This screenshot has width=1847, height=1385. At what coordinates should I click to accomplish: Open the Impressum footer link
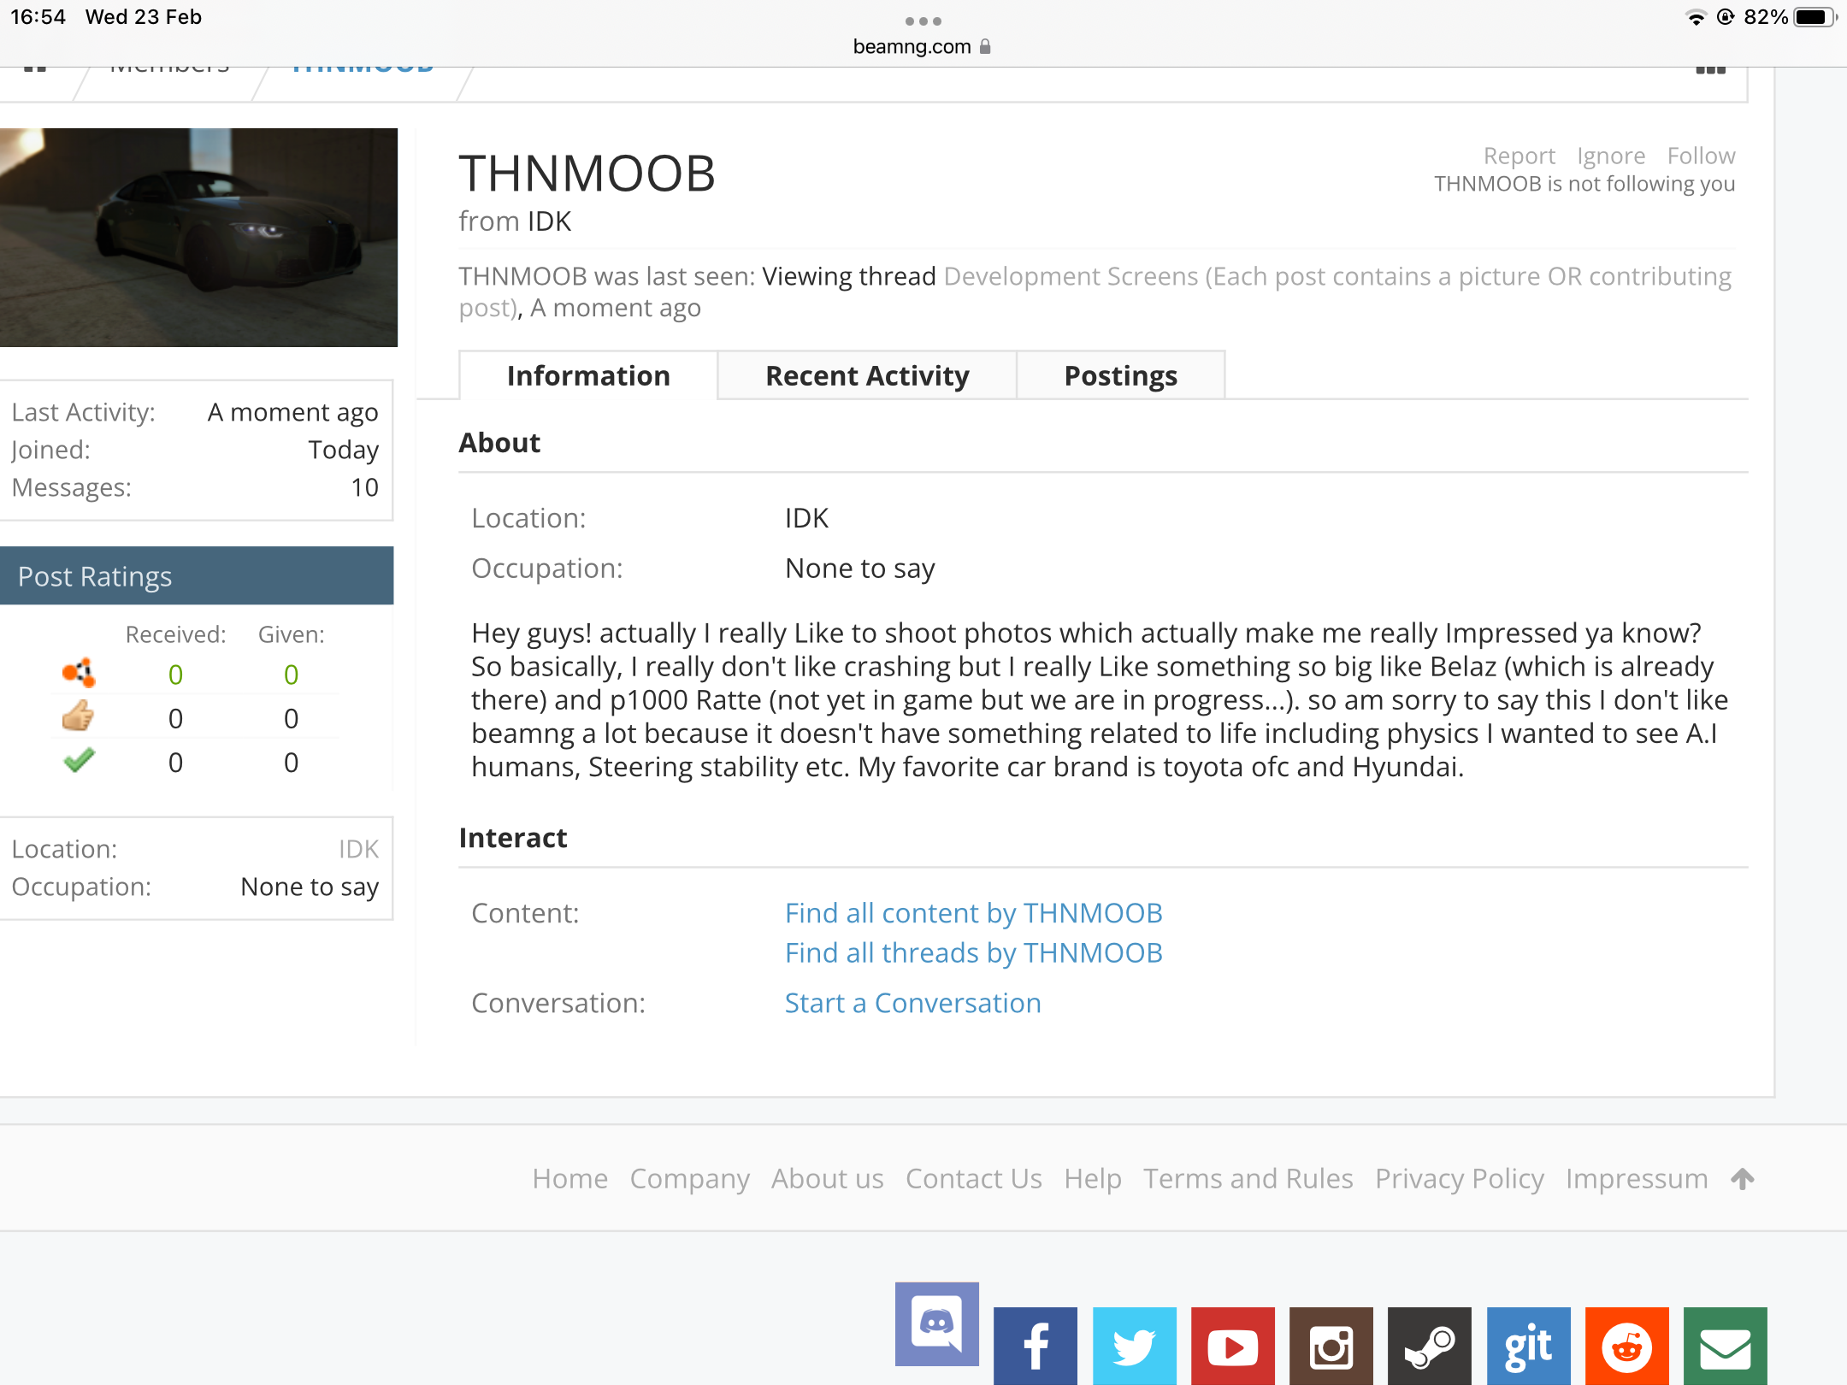[1637, 1179]
